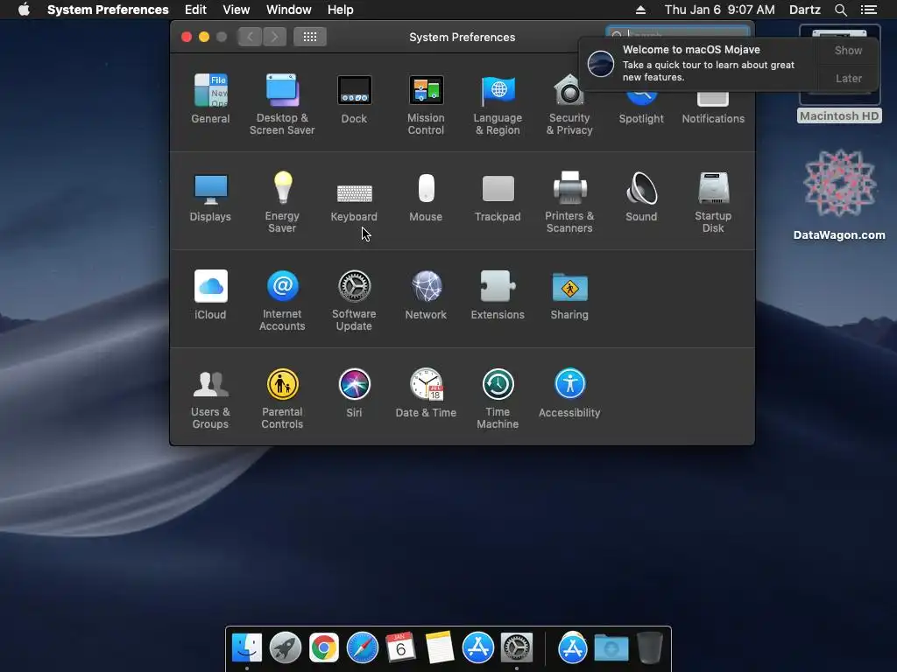This screenshot has height=672, width=897.
Task: Open Launchpad from the Dock
Action: [286, 647]
